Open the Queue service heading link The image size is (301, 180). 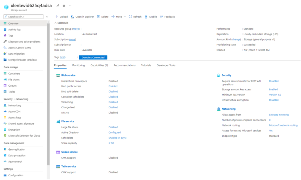pyautogui.click(x=70, y=152)
